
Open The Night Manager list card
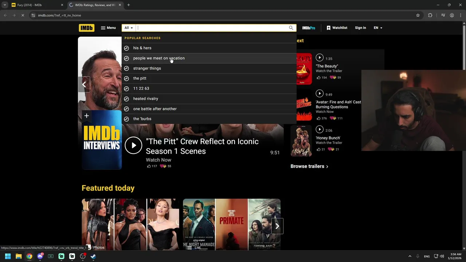(x=232, y=225)
